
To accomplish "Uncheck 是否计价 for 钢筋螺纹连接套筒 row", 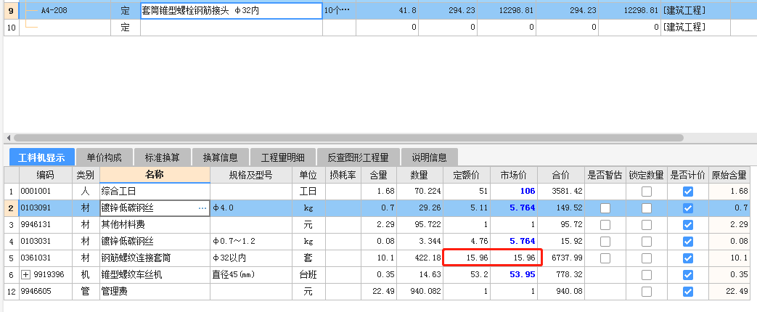I will click(688, 258).
